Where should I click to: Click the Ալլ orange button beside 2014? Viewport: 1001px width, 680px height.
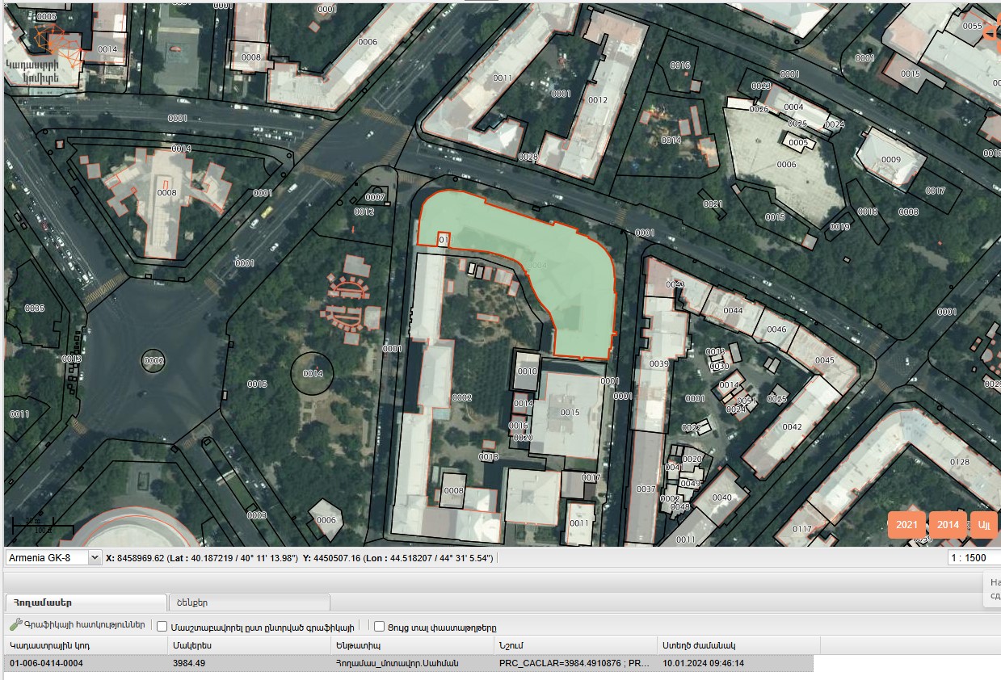click(983, 525)
